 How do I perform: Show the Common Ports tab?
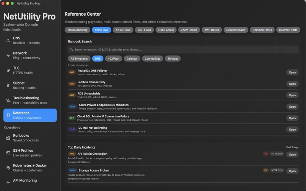288,30
